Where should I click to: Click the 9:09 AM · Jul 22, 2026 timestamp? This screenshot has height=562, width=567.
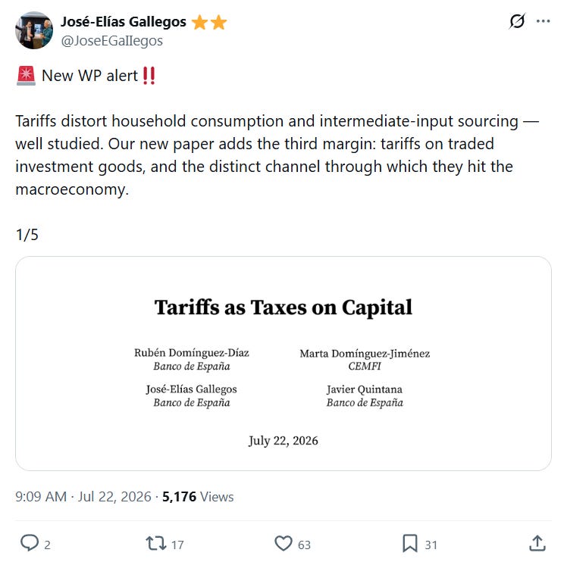(x=83, y=497)
